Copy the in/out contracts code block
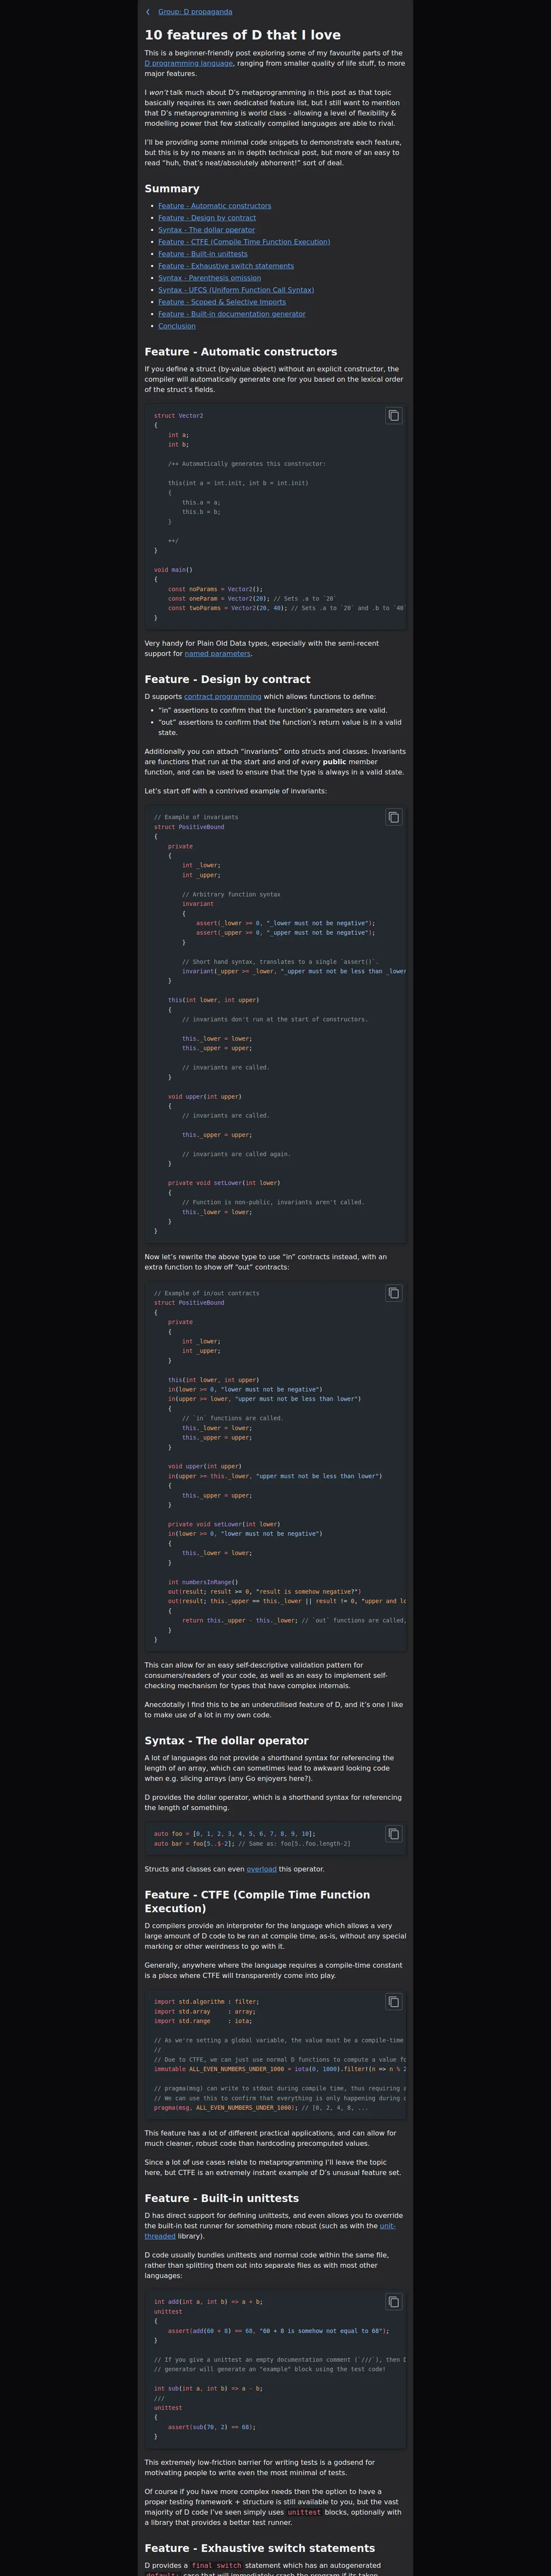This screenshot has width=551, height=2576. (393, 1293)
